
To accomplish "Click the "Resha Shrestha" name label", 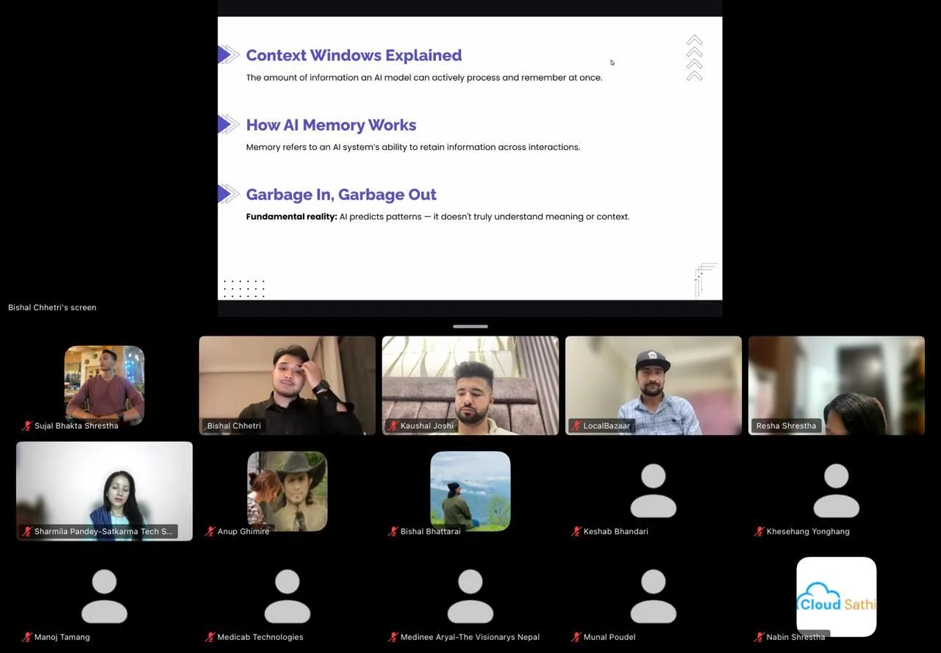I will pos(786,426).
